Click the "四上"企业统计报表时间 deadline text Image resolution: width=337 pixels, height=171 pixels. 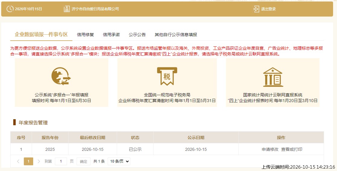(273, 101)
